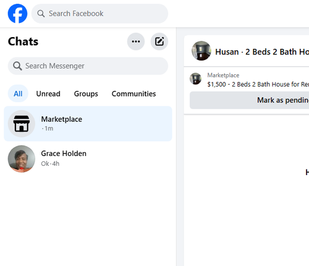This screenshot has height=266, width=309.
Task: Click the Husan 2 Beds 2 Bath chat title
Action: (x=262, y=52)
